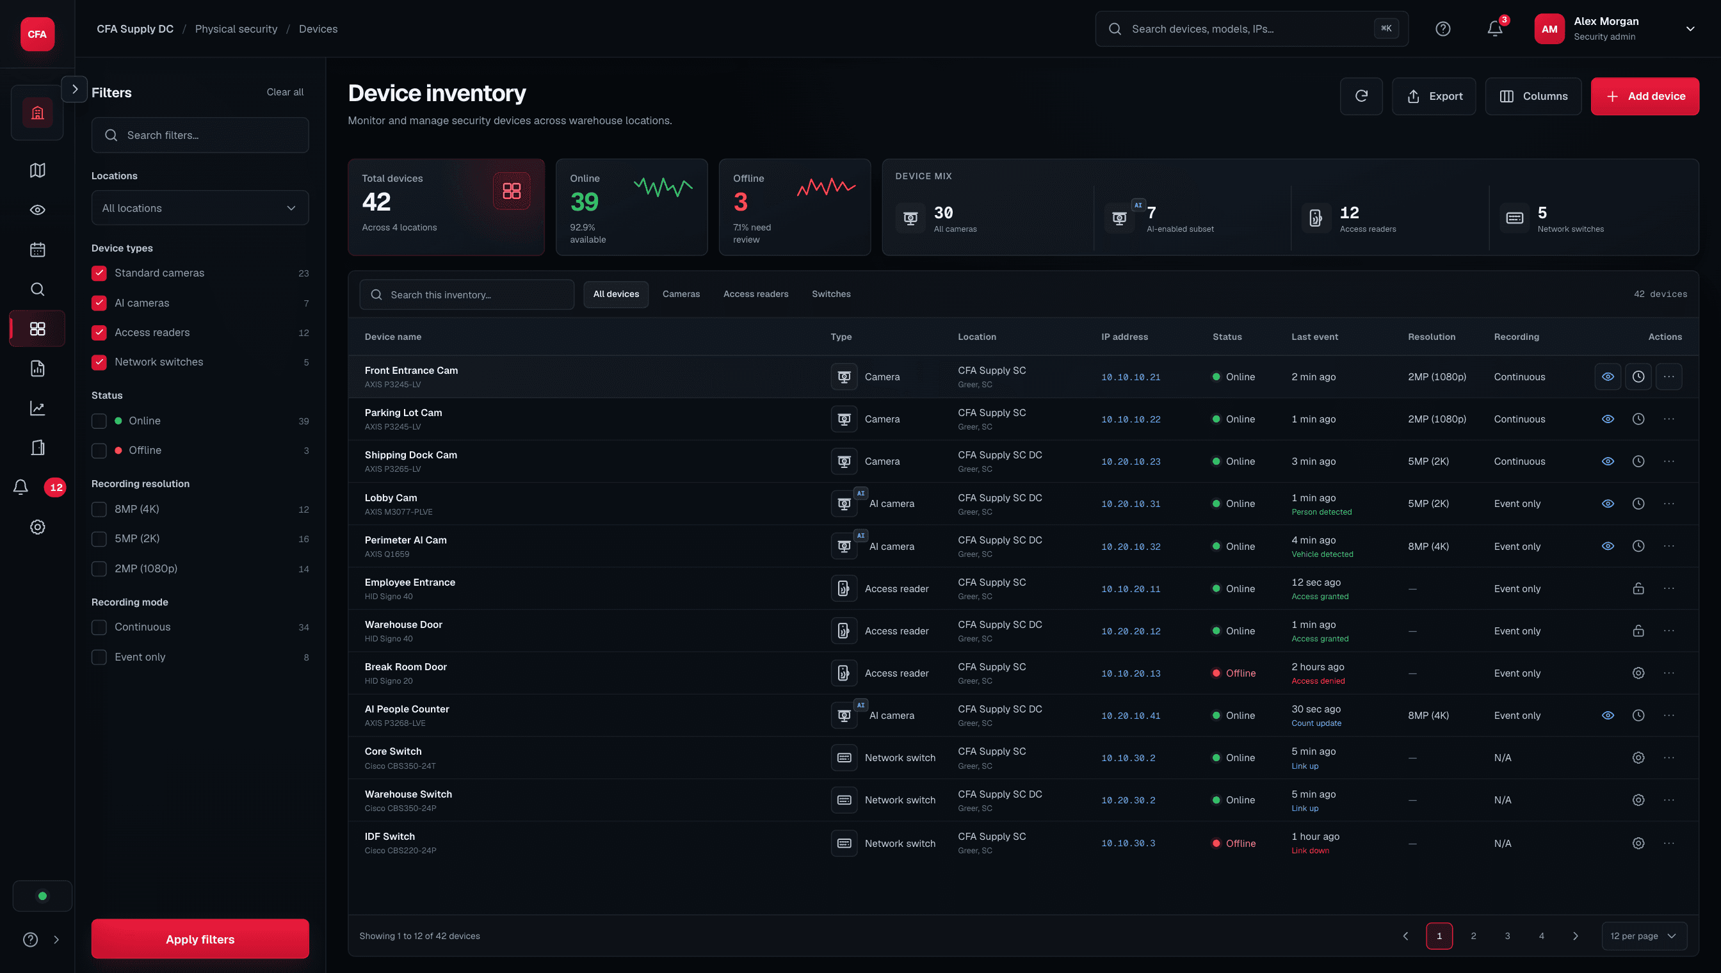Uncheck AI cameras filter

tap(99, 303)
